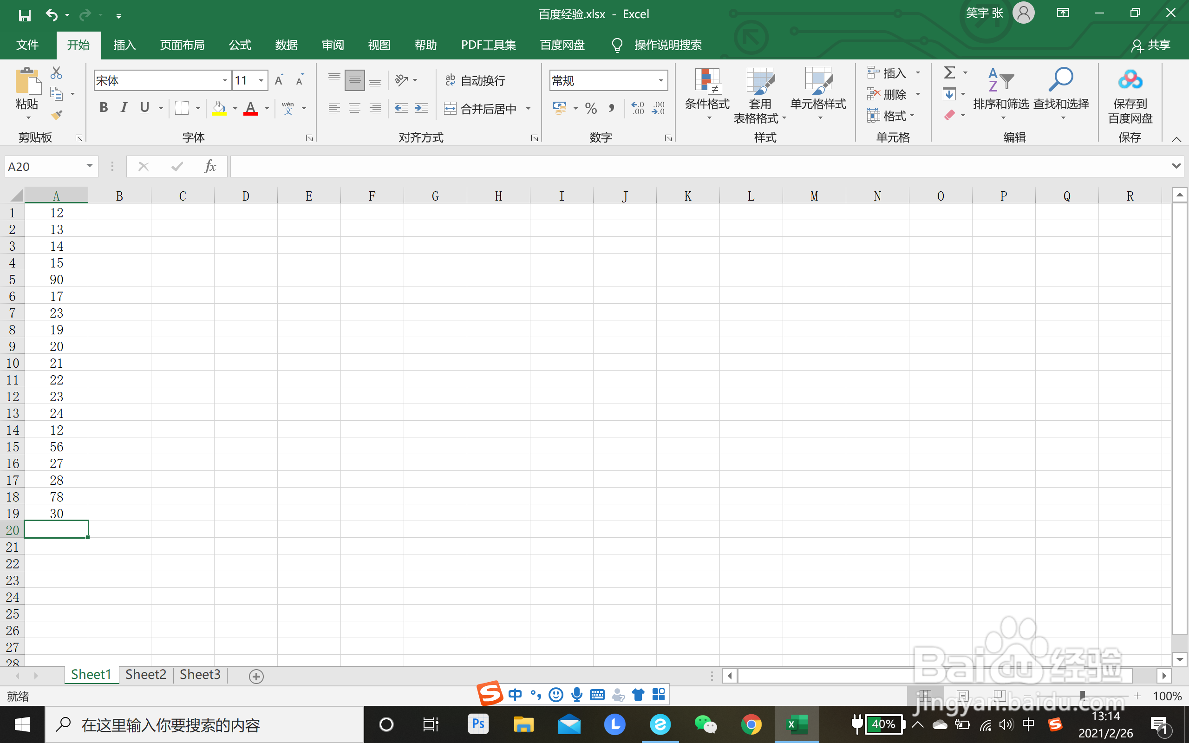This screenshot has width=1189, height=743.
Task: Click Merge and Center (合并后居中)
Action: tap(481, 109)
